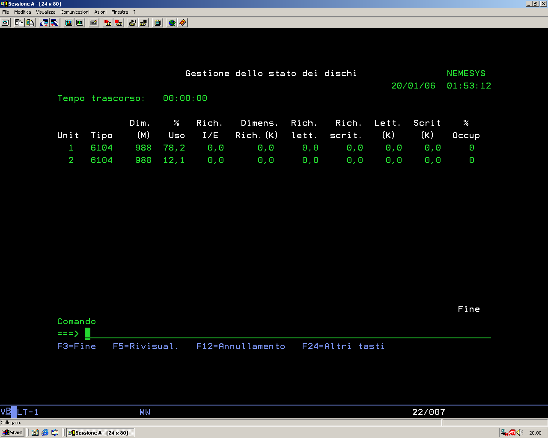
Task: Click the network connection tray icon
Action: coord(504,432)
